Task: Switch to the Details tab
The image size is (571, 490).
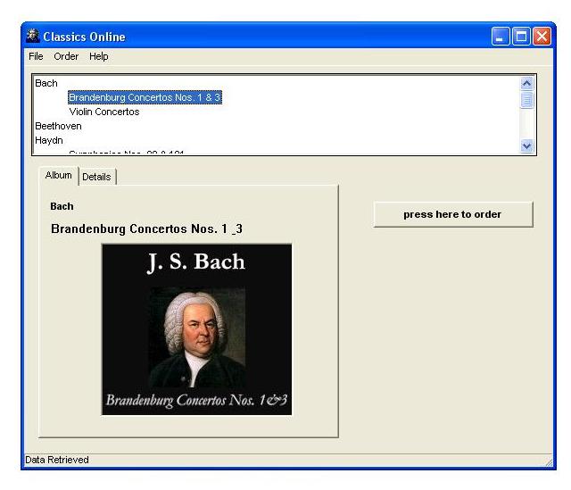Action: tap(96, 177)
